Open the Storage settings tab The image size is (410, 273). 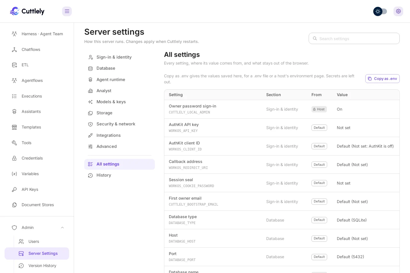(120, 113)
